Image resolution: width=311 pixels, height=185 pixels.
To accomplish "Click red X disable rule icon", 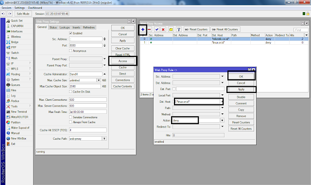I will 163,29.
